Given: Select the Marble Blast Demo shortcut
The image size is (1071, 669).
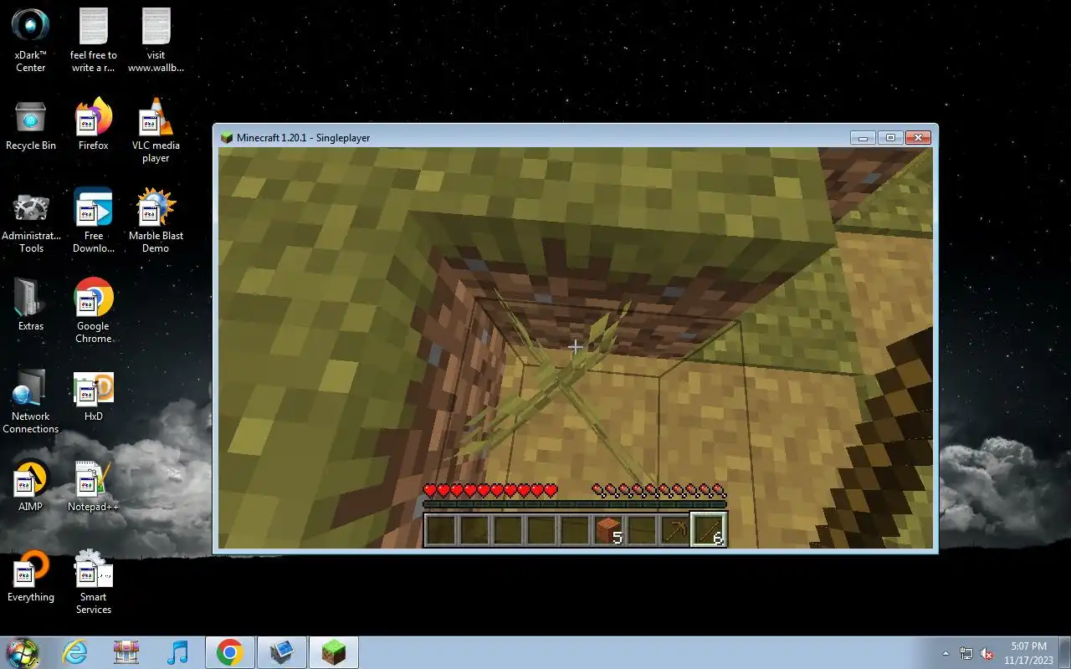Looking at the screenshot, I should pos(156,221).
